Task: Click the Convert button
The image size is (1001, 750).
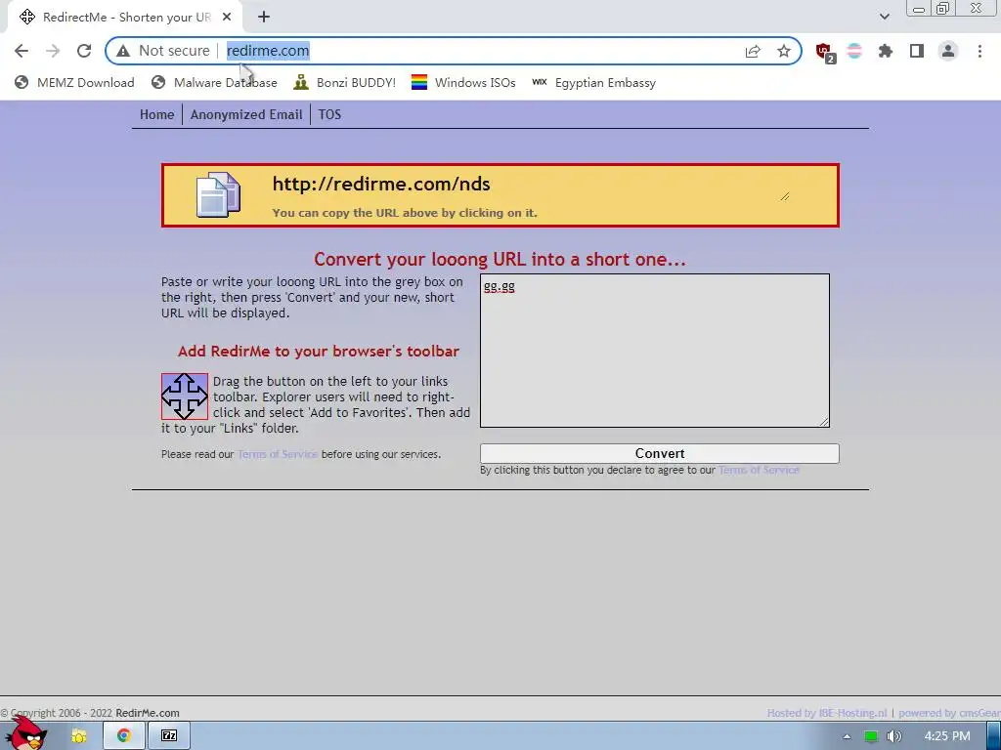Action: (x=660, y=453)
